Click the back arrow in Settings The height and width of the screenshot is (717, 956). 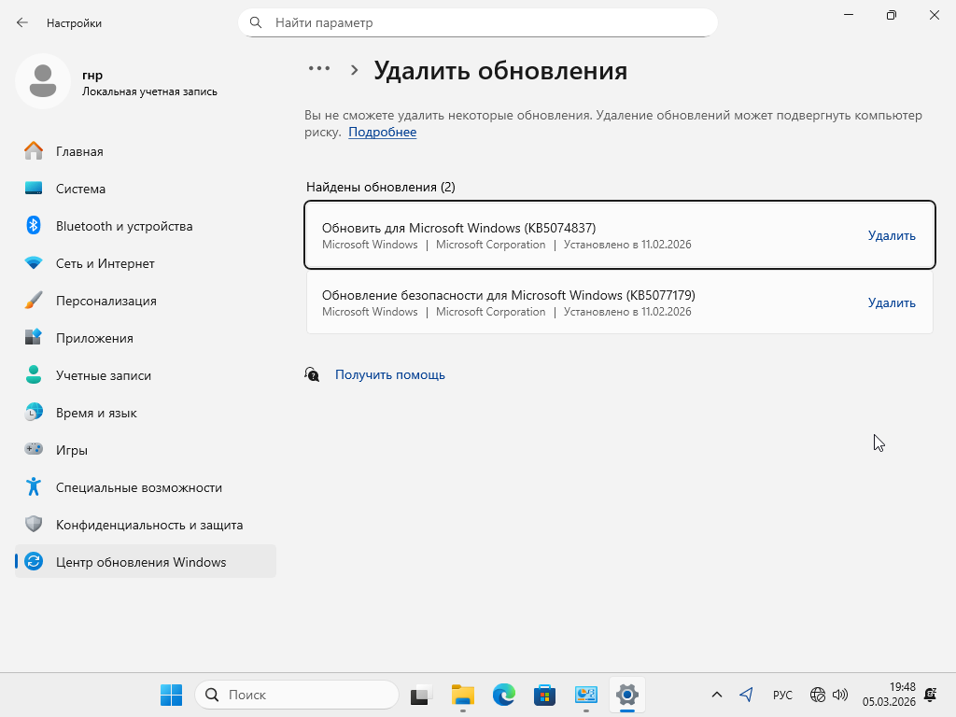pos(22,22)
